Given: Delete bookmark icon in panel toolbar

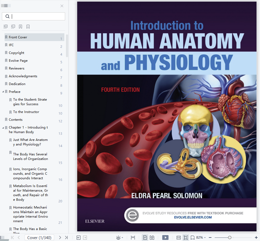Looking at the screenshot, I should 28,27.
